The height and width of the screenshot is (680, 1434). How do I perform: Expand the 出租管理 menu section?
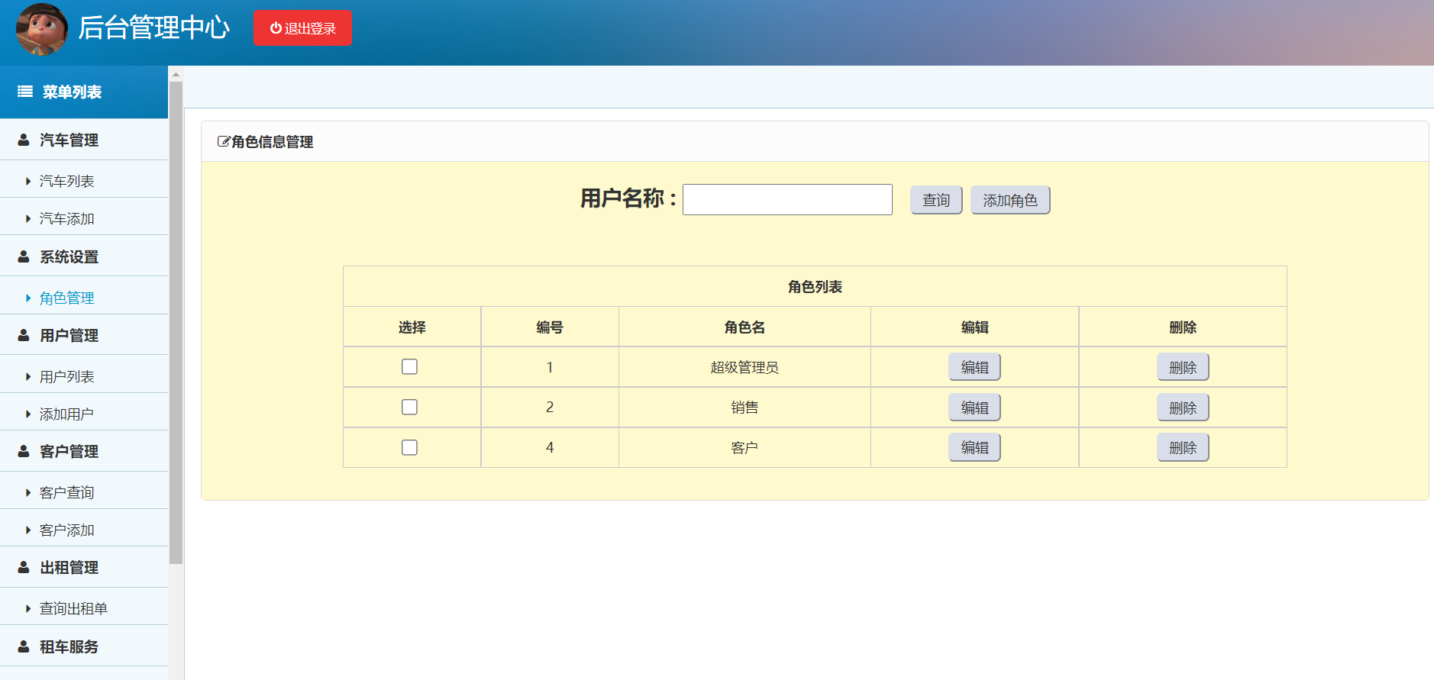point(84,568)
